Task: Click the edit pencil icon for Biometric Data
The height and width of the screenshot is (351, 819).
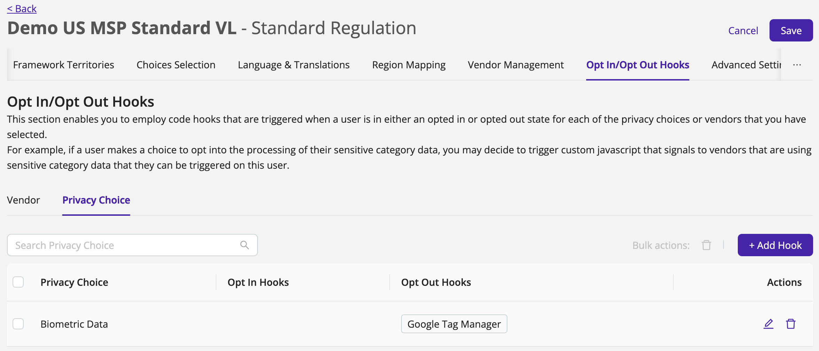Action: coord(768,324)
